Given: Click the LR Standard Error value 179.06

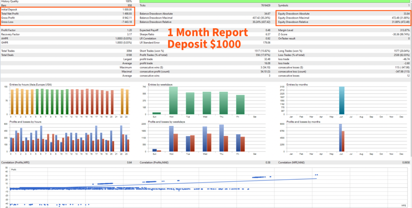Looking at the screenshot, I should click(266, 43).
